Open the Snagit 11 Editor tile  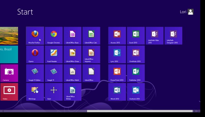click(x=35, y=73)
